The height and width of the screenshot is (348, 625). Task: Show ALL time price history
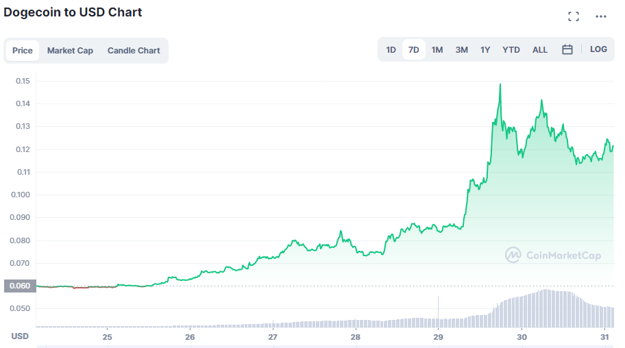point(540,49)
